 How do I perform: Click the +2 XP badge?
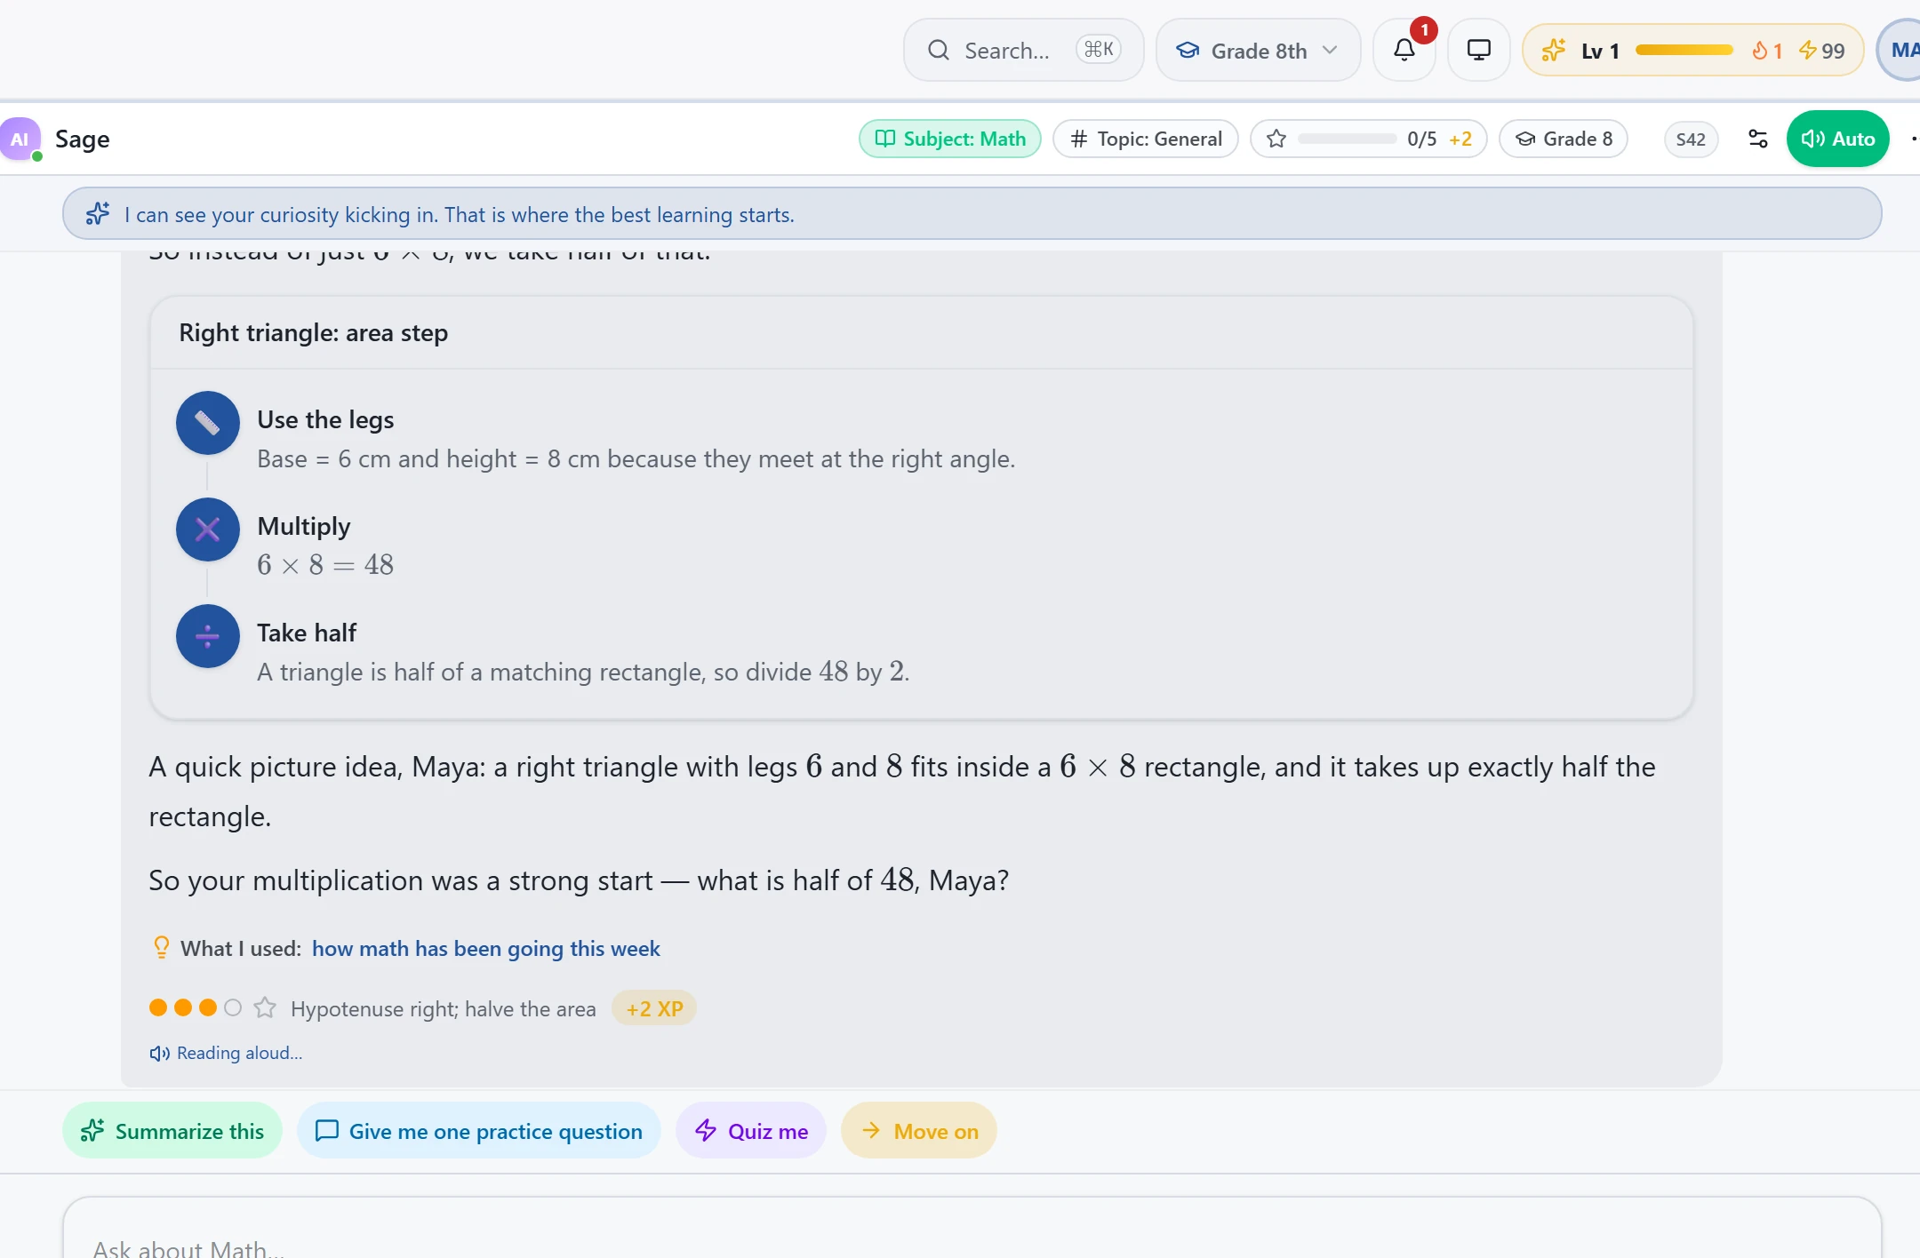coord(654,1008)
